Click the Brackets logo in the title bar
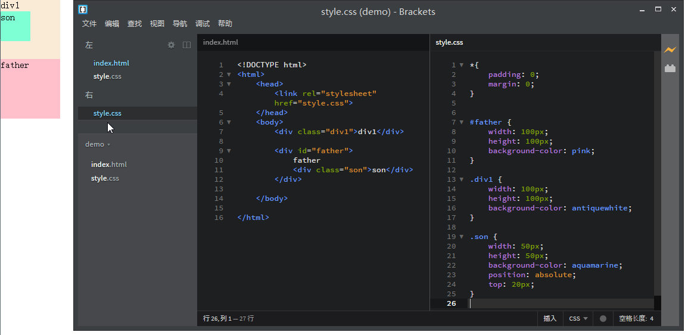Screen dimensions: 688x335 coord(83,10)
